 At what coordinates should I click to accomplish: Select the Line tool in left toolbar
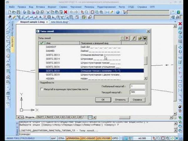[8, 23]
